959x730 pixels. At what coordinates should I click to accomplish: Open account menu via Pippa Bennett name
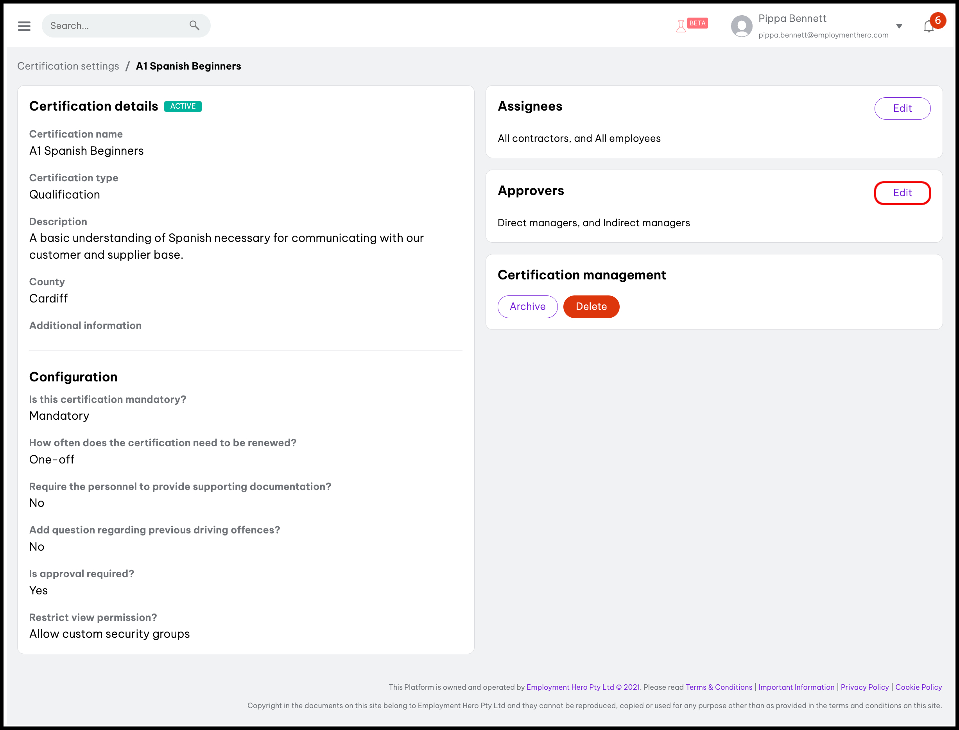[x=792, y=18]
